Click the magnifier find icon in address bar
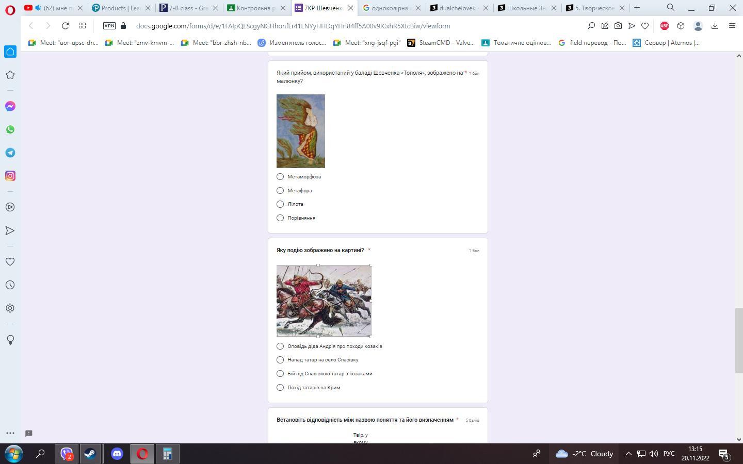 point(591,26)
